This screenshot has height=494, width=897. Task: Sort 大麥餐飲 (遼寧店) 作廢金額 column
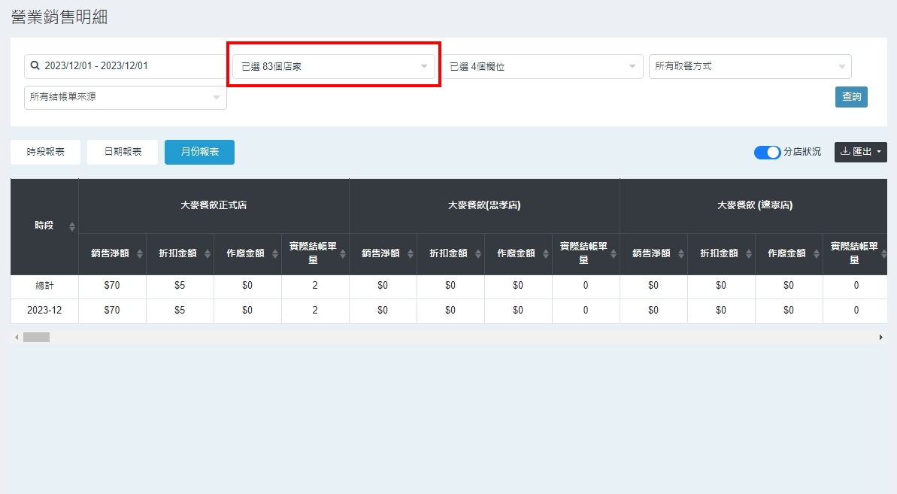click(x=816, y=254)
